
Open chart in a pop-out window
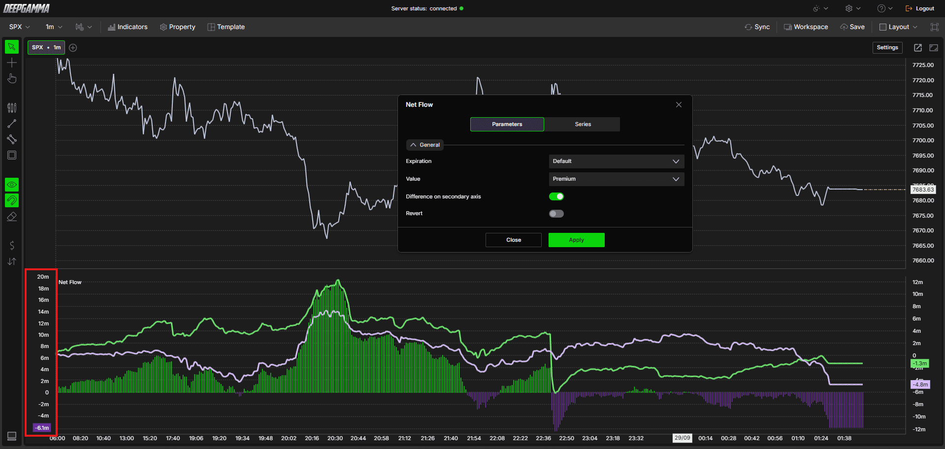(918, 48)
